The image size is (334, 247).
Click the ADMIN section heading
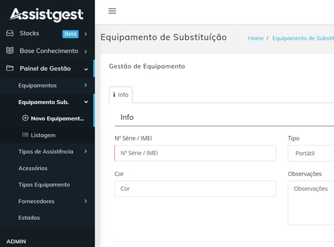tap(16, 241)
